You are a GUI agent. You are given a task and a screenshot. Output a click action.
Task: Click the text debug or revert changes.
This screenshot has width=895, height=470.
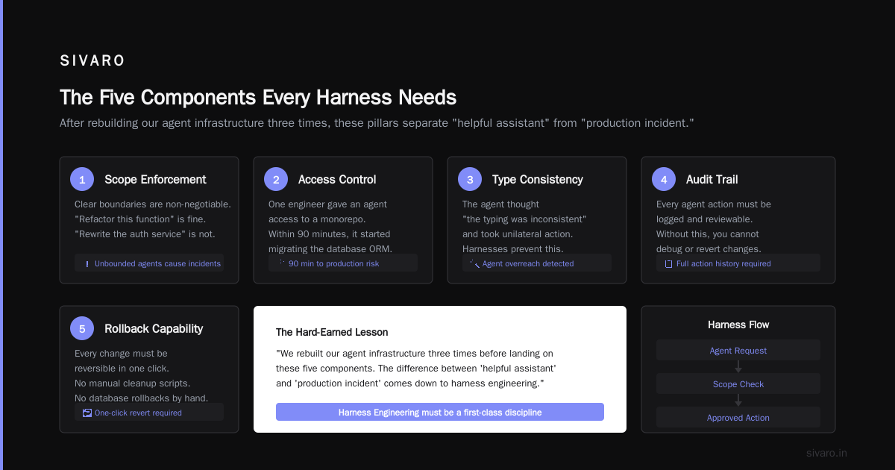point(709,248)
